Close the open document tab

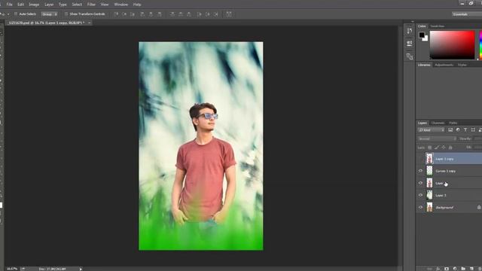89,23
